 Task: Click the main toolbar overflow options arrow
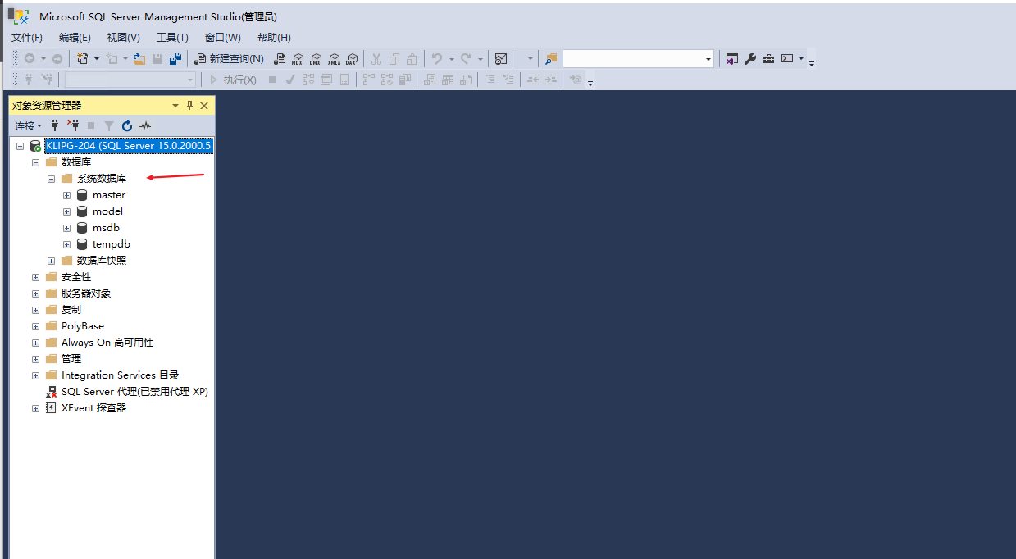click(x=812, y=63)
